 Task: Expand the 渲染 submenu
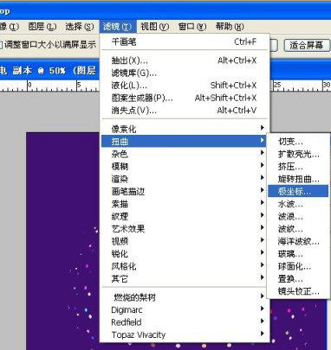pos(185,179)
